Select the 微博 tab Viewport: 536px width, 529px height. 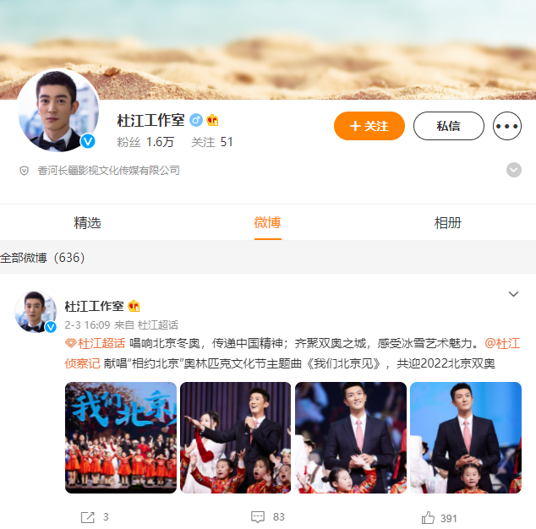pos(268,223)
